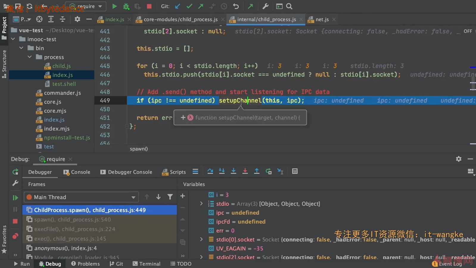Rerun the debug session

click(x=15, y=172)
